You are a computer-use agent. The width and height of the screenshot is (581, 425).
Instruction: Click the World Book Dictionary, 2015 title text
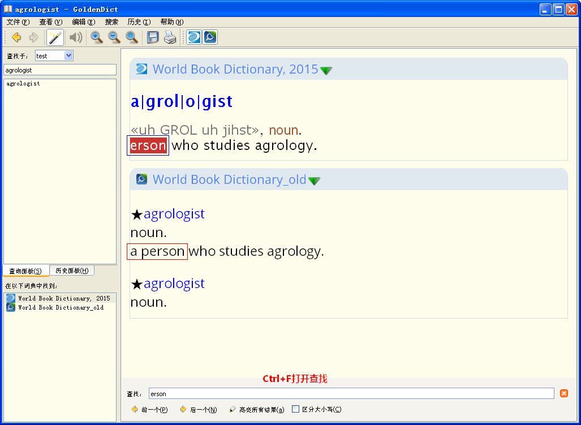[x=235, y=69]
